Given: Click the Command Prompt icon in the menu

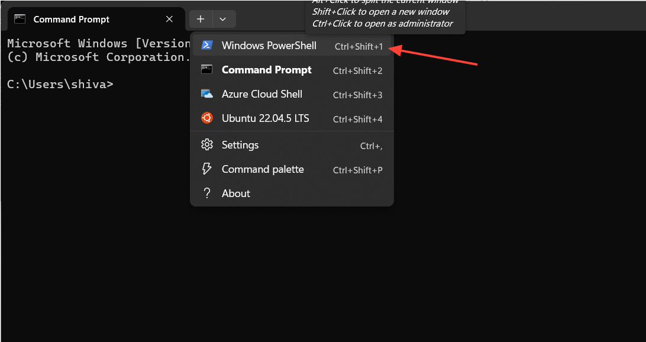Looking at the screenshot, I should 207,69.
